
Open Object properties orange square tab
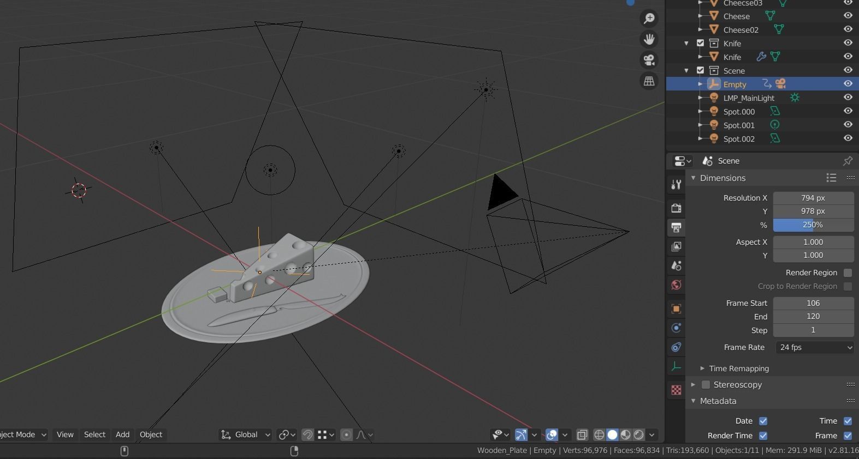click(676, 309)
